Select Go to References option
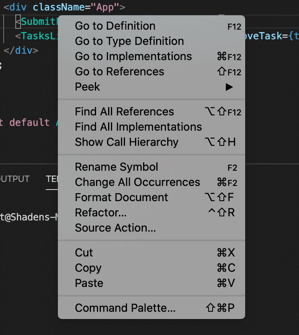Image resolution: width=299 pixels, height=335 pixels. (x=119, y=72)
